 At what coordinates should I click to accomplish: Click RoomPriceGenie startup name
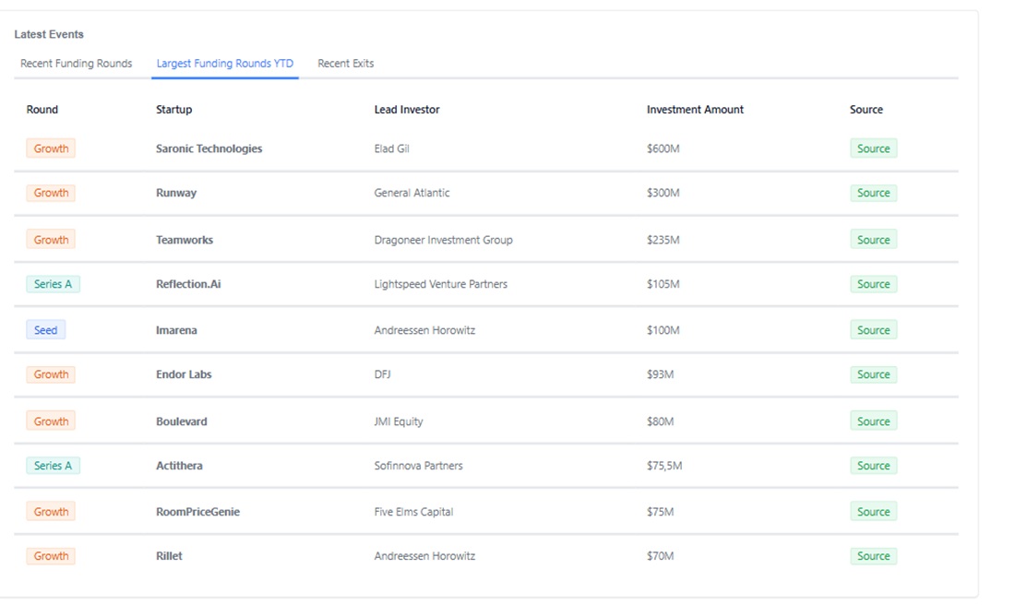[198, 512]
